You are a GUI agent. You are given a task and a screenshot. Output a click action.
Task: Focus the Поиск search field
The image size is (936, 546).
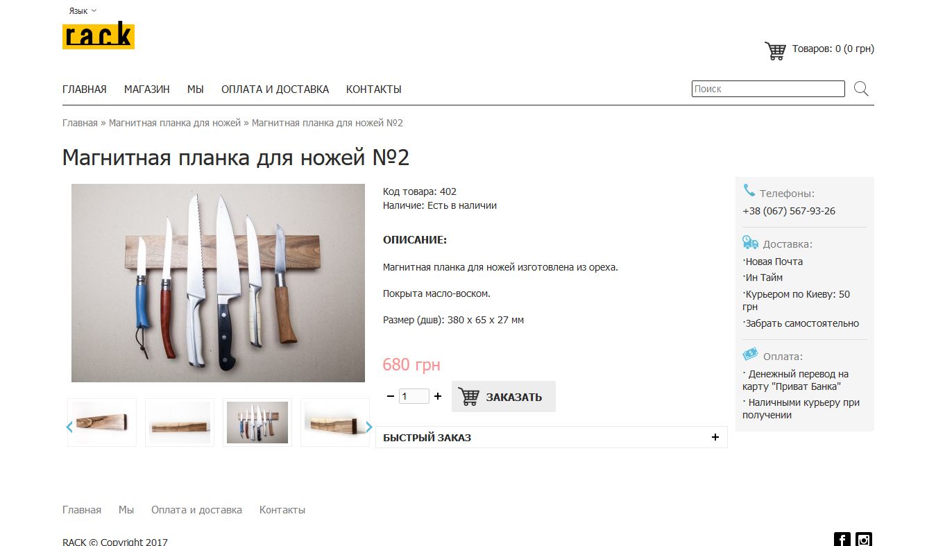[768, 89]
